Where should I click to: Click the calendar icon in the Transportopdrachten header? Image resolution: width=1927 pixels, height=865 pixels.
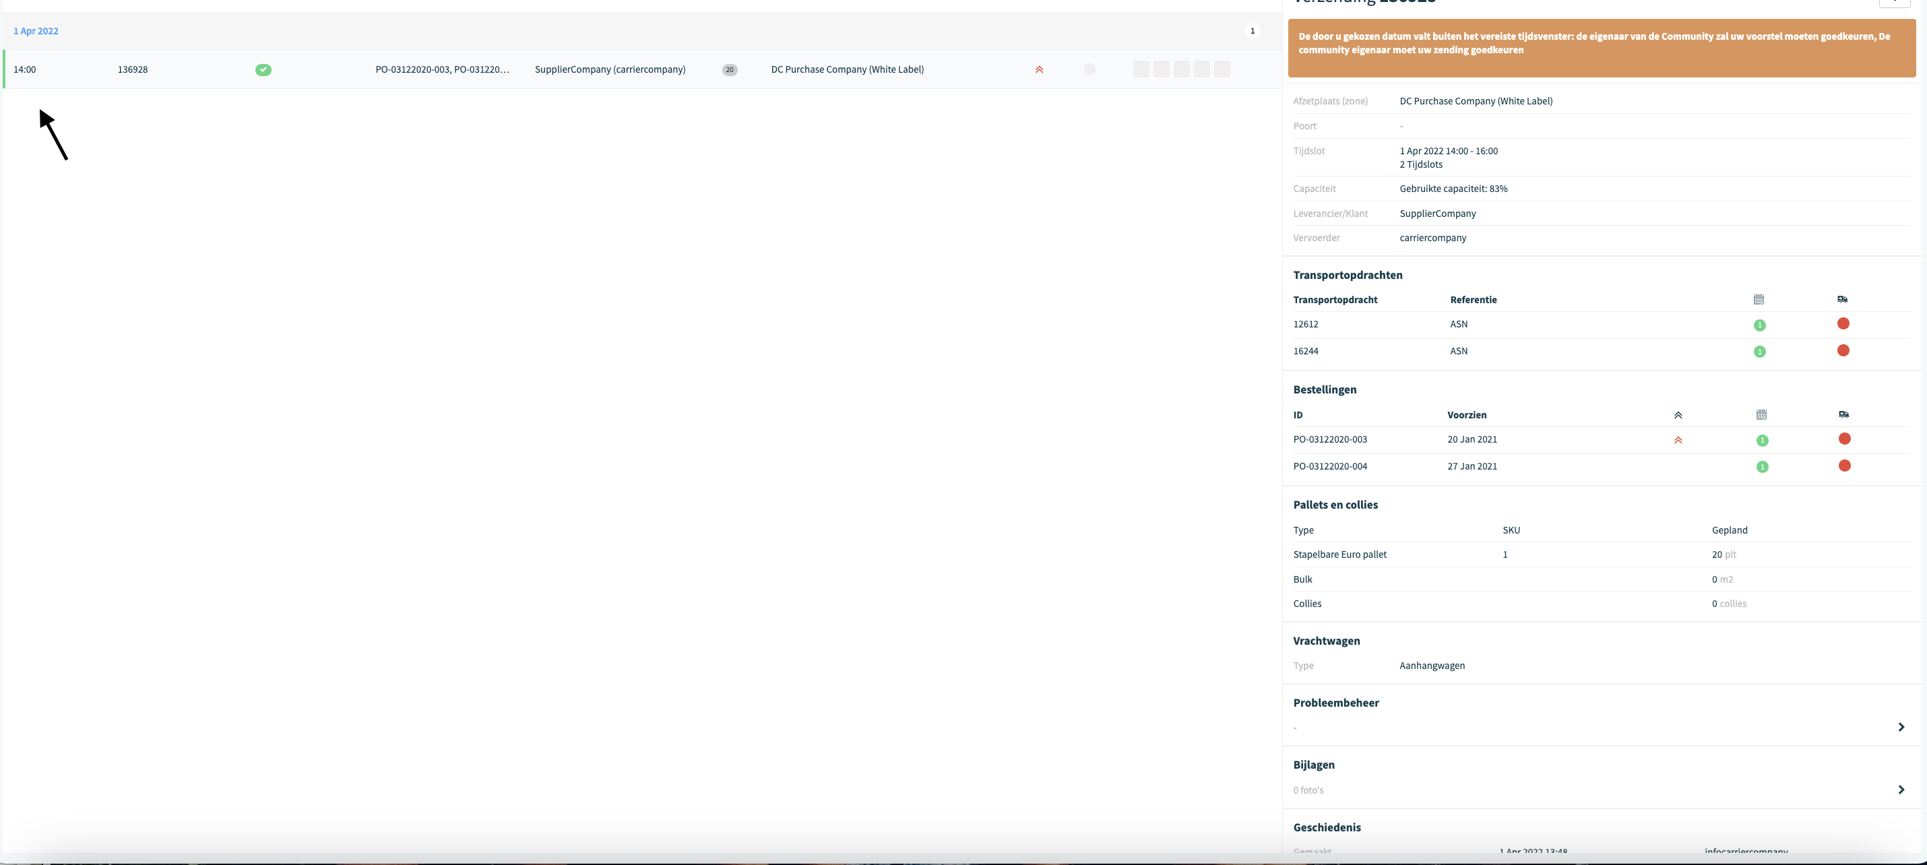point(1759,299)
